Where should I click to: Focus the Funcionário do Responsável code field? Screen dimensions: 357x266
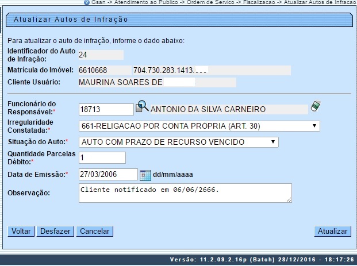106,110
